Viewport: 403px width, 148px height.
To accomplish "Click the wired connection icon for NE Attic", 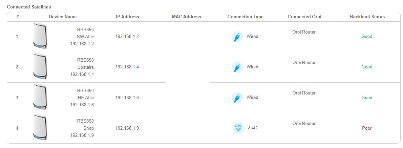I will (x=237, y=98).
